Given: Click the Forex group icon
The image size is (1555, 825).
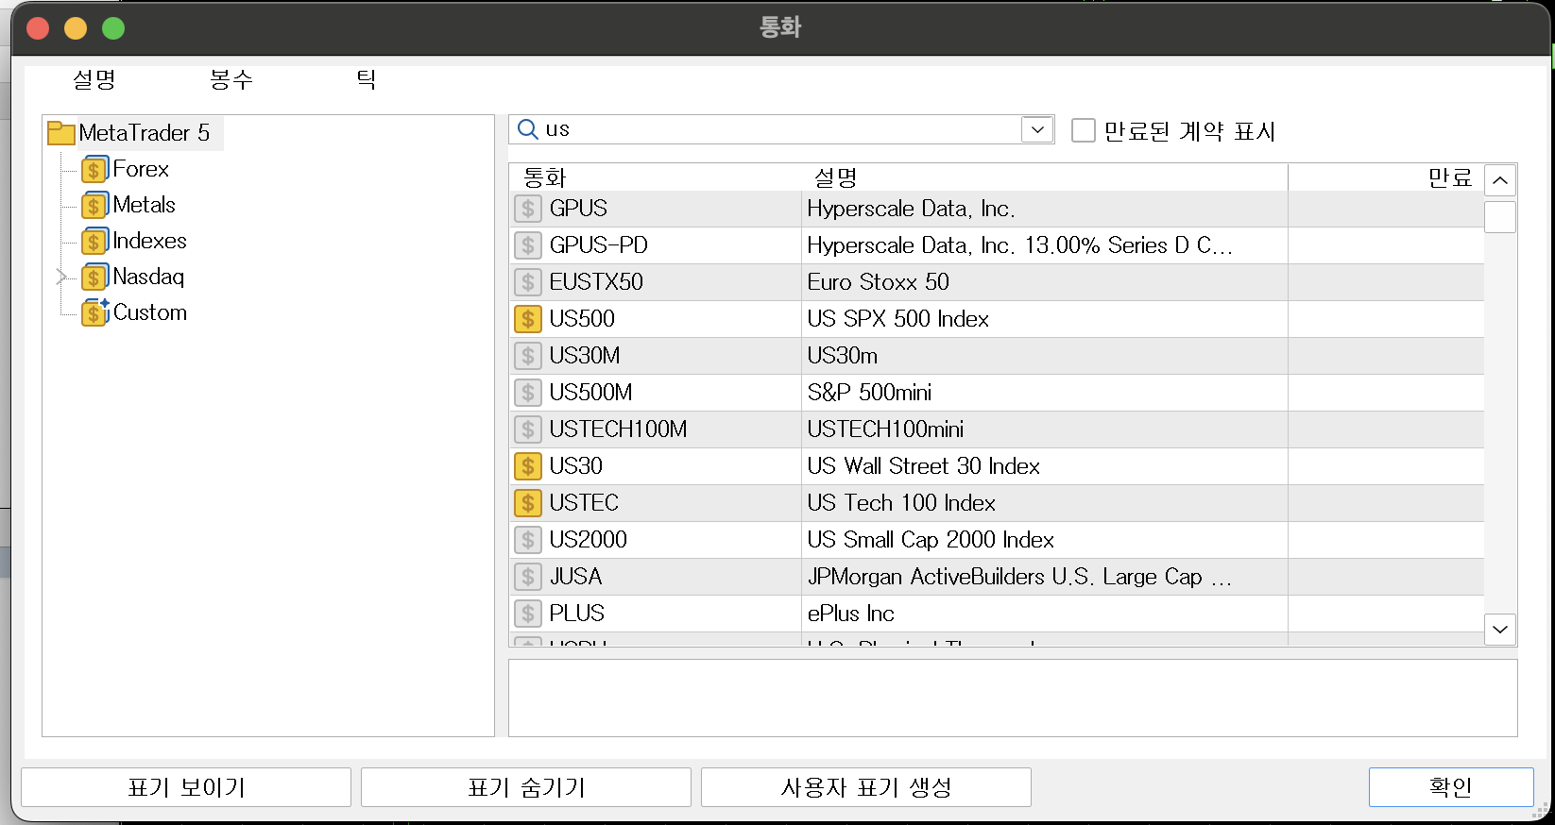Looking at the screenshot, I should (94, 170).
